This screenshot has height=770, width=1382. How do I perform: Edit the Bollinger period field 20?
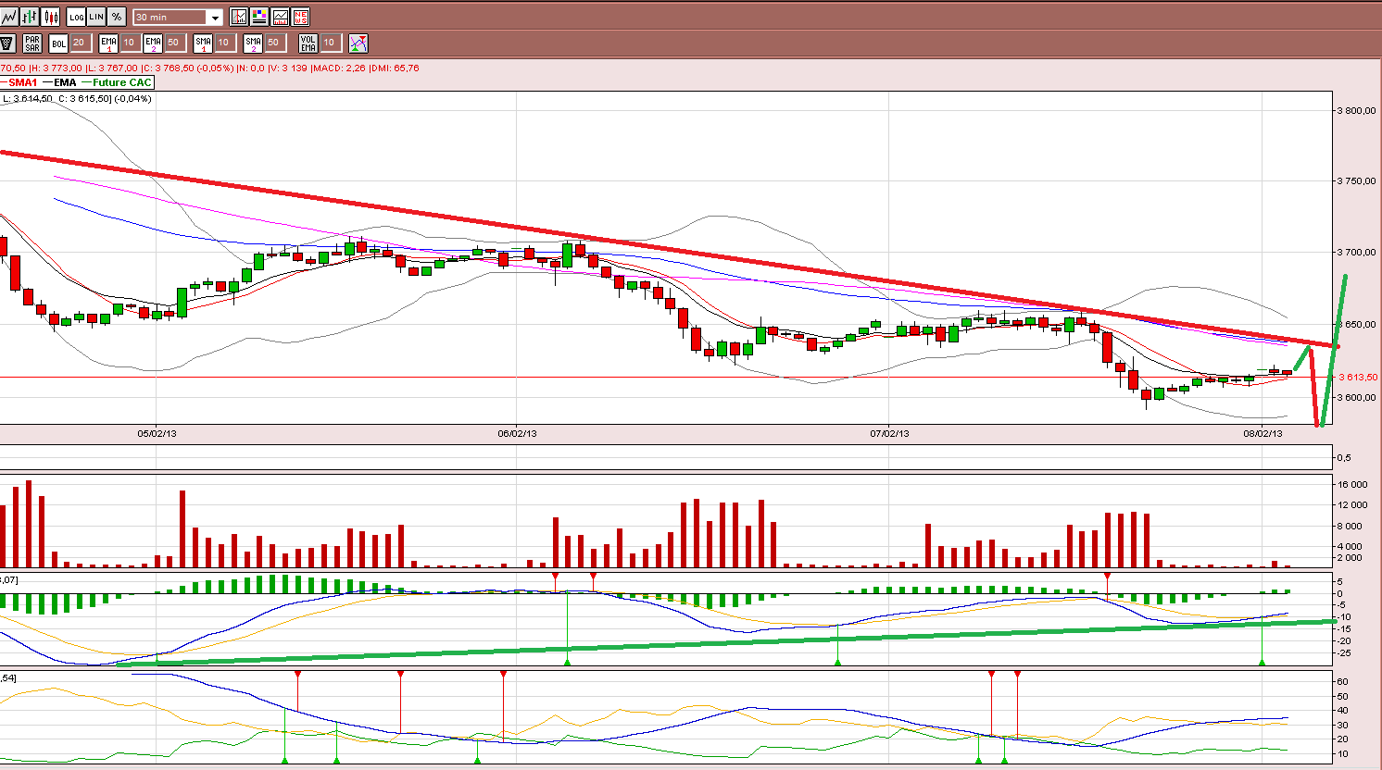click(x=80, y=43)
